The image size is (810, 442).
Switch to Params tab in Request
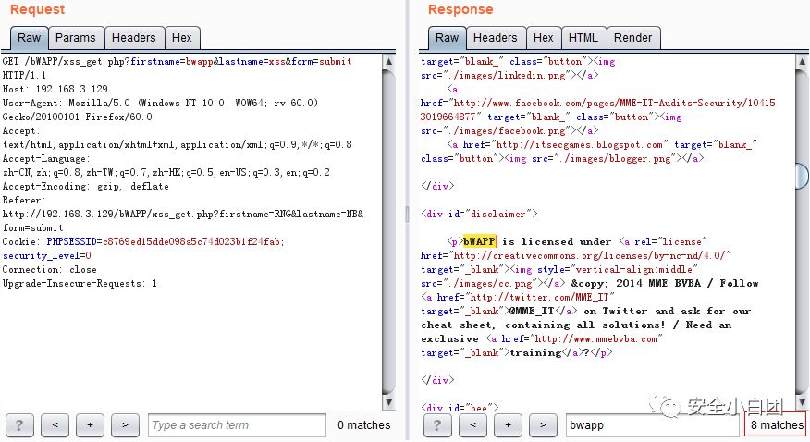(x=76, y=38)
